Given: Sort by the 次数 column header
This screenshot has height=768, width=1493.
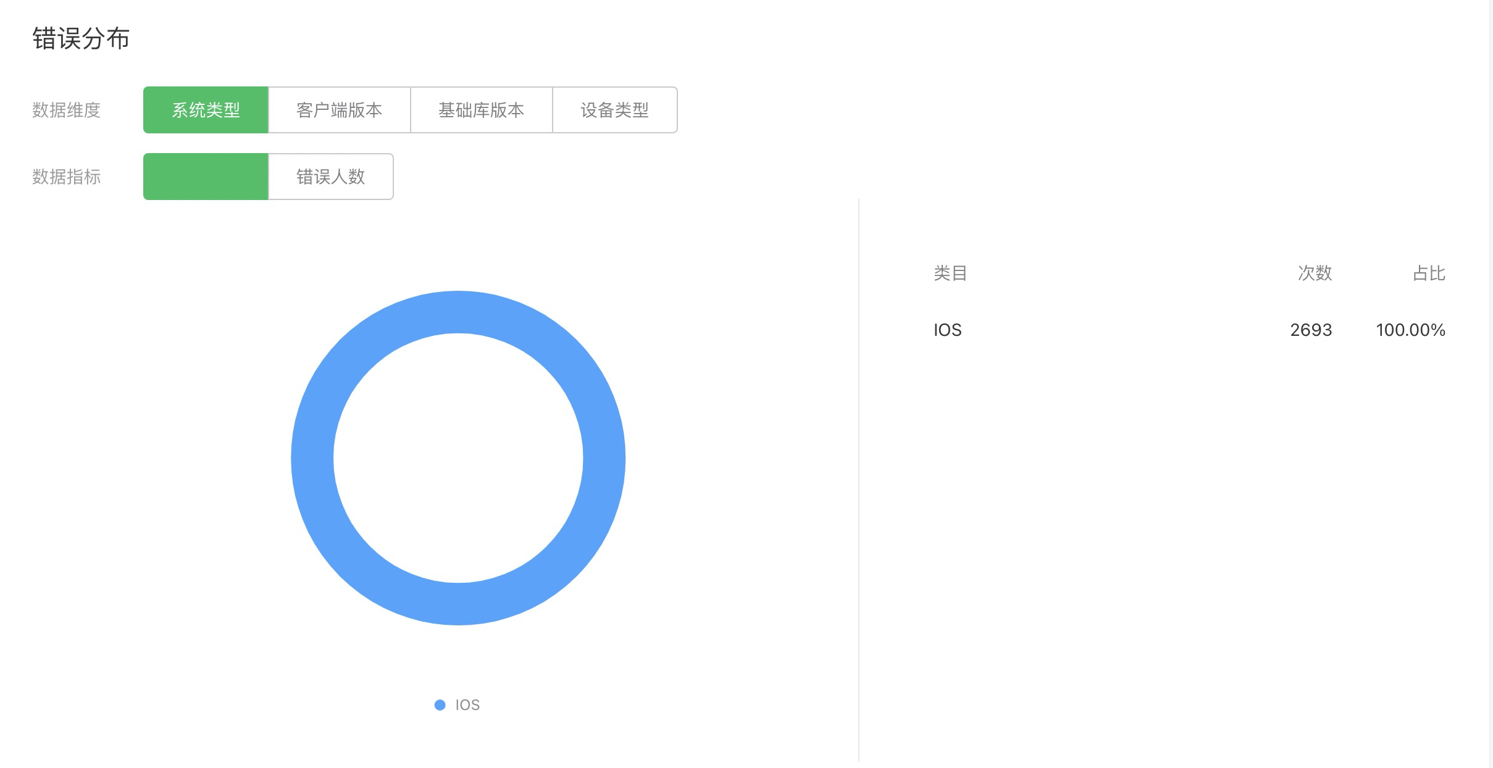Looking at the screenshot, I should tap(1315, 273).
